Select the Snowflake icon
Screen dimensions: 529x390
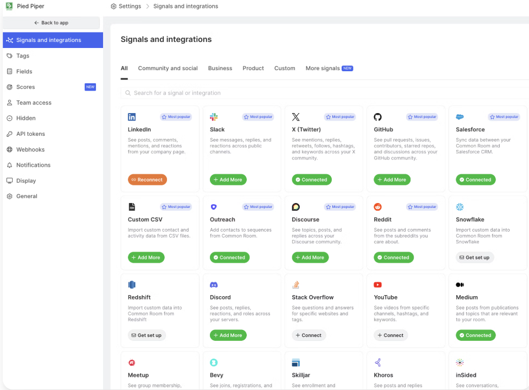[x=460, y=206]
